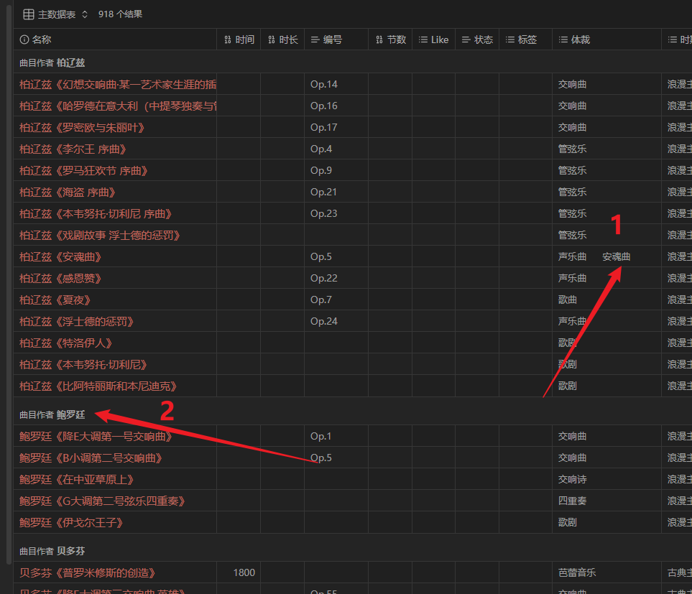Image resolution: width=692 pixels, height=594 pixels.
Task: Click the text icon in 状态 header
Action: click(466, 40)
